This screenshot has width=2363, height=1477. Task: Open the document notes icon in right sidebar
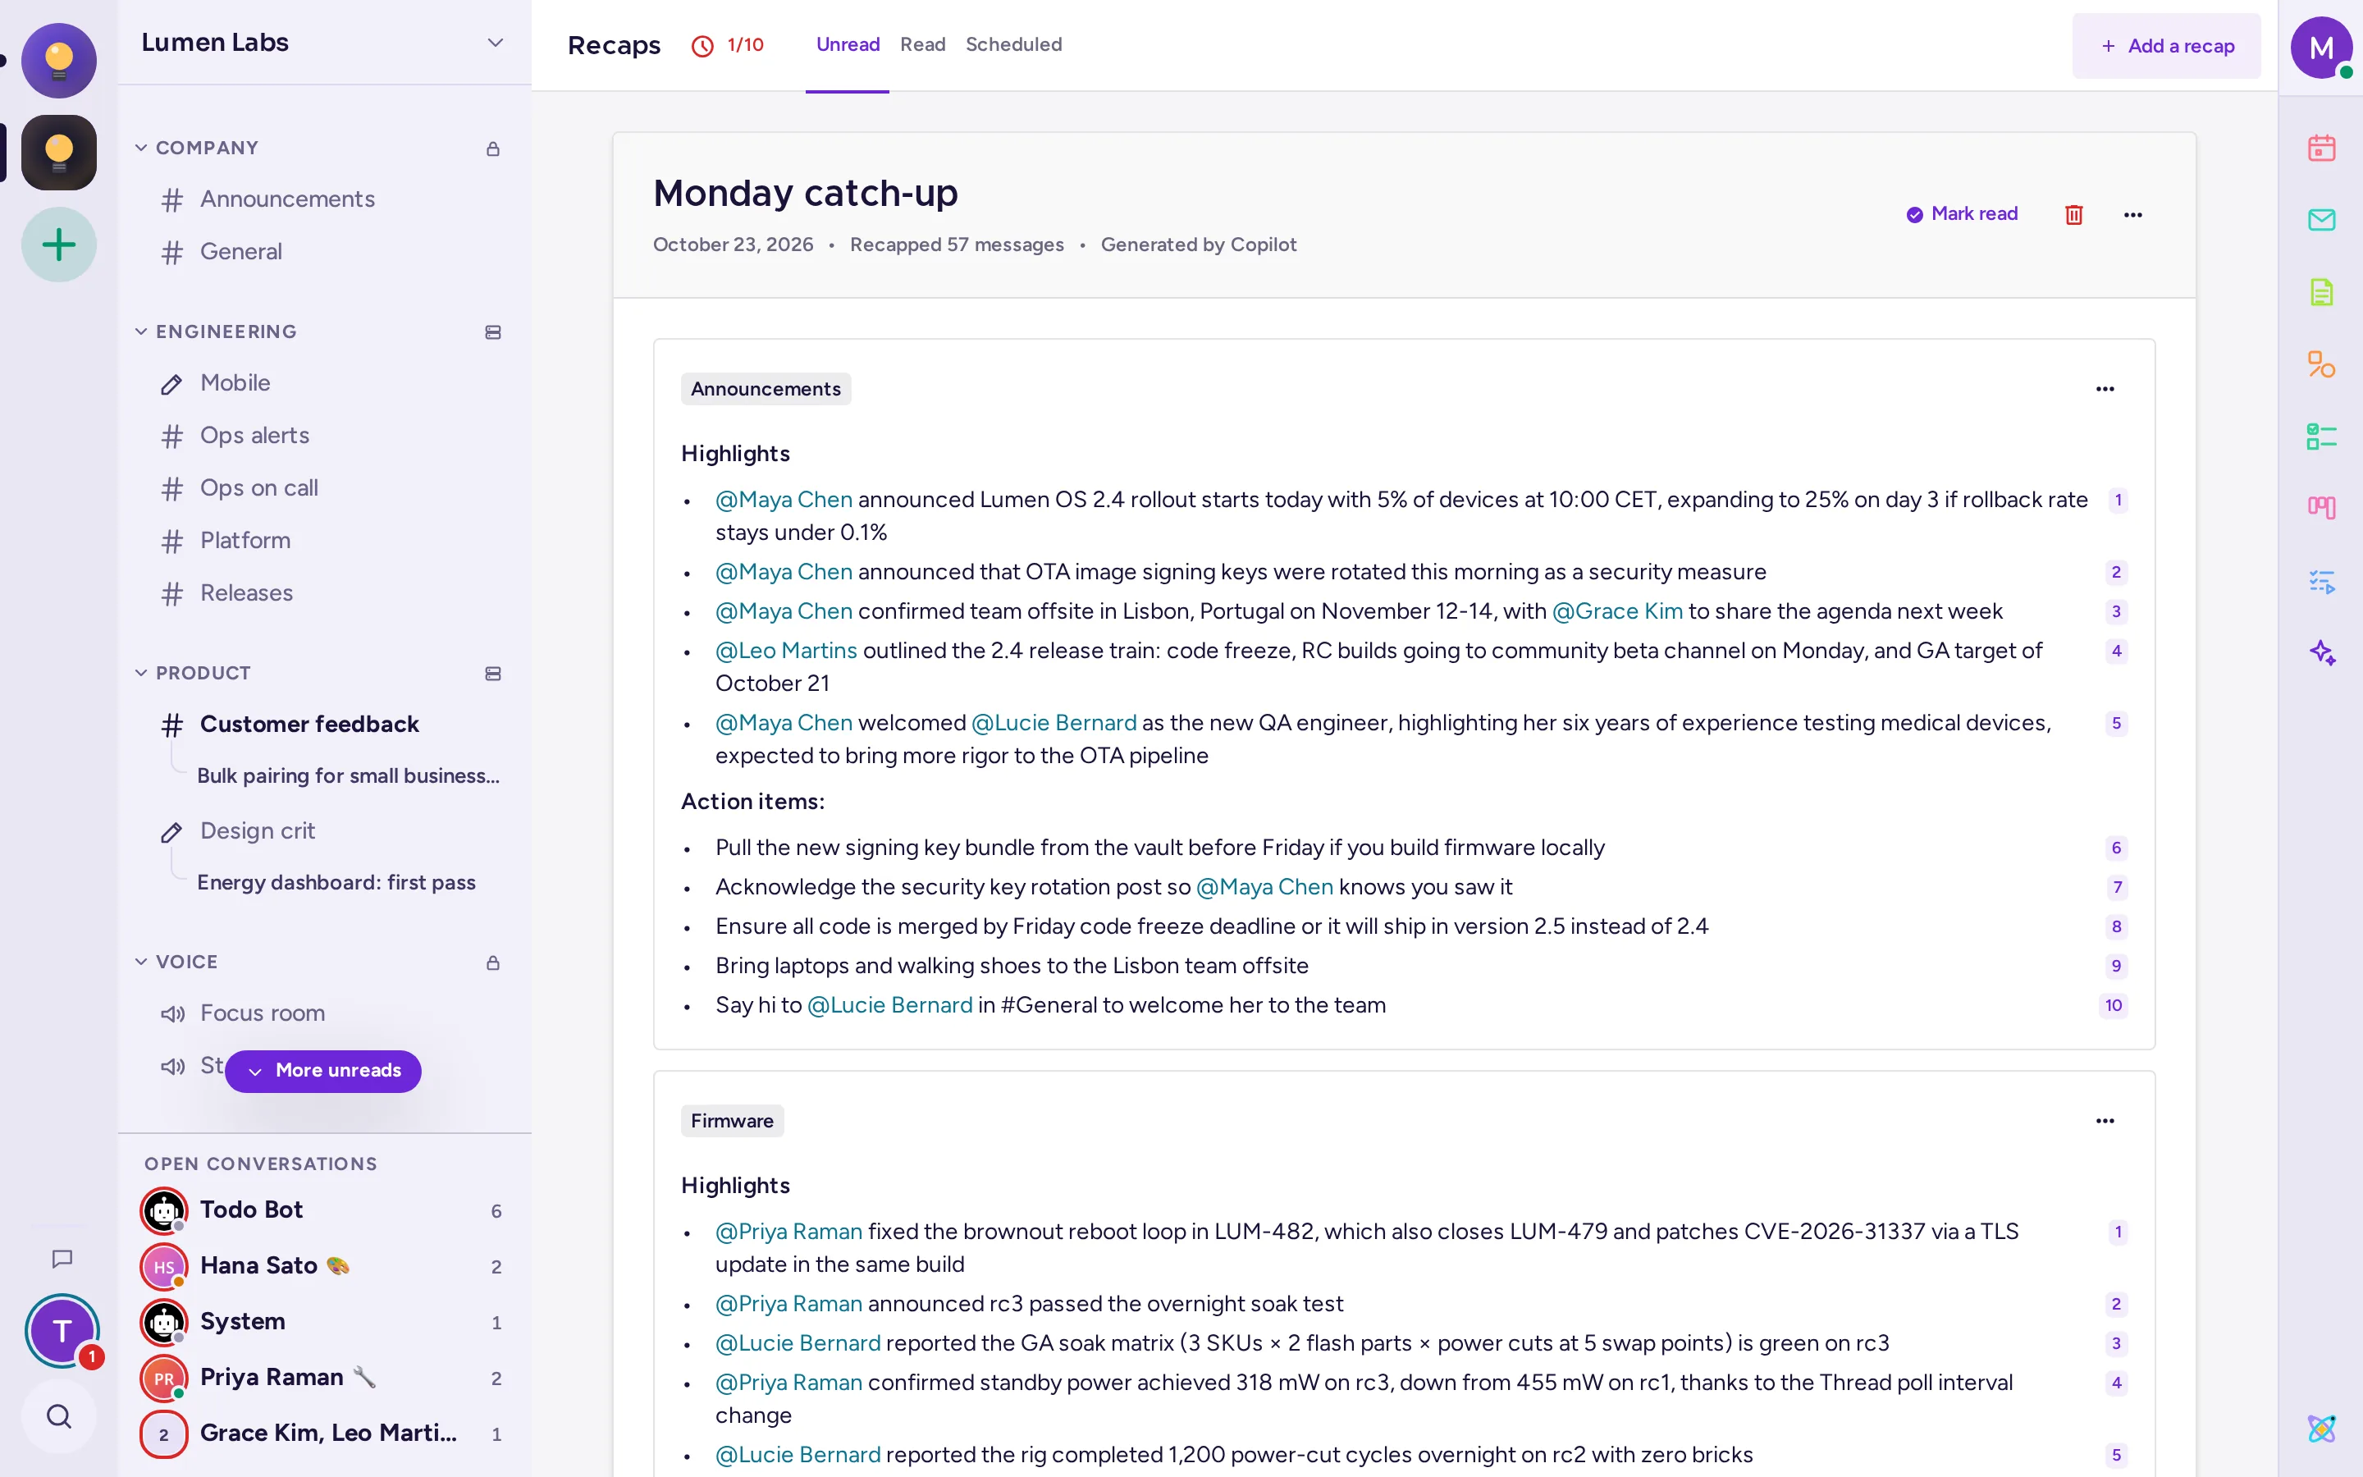[2321, 292]
